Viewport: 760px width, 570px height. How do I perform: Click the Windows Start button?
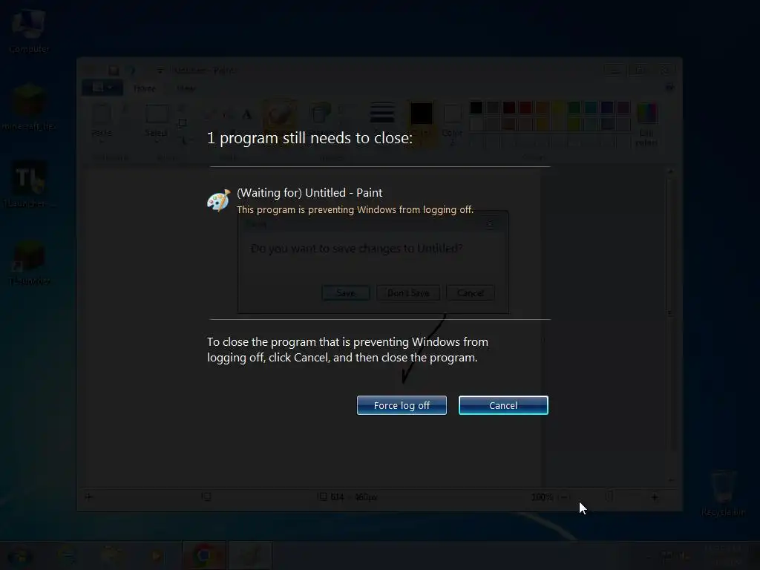[x=19, y=555]
